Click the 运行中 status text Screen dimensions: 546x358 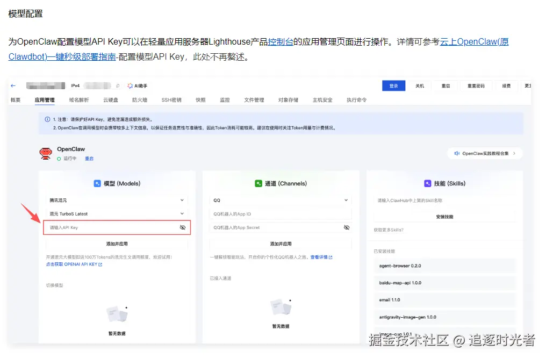pyautogui.click(x=70, y=159)
